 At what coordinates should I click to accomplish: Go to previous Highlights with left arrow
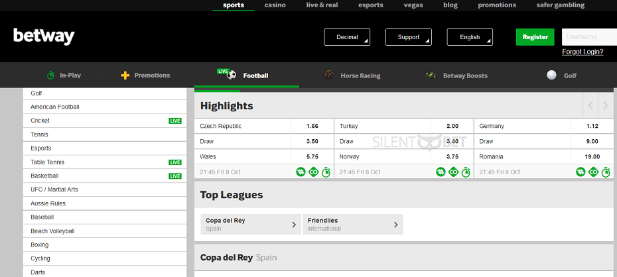[x=590, y=105]
